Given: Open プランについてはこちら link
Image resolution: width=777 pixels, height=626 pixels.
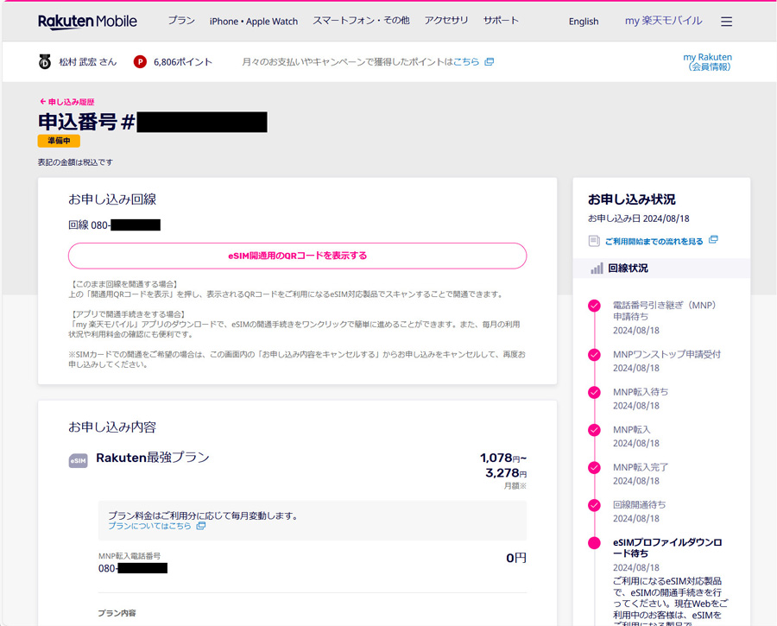Looking at the screenshot, I should pos(149,526).
